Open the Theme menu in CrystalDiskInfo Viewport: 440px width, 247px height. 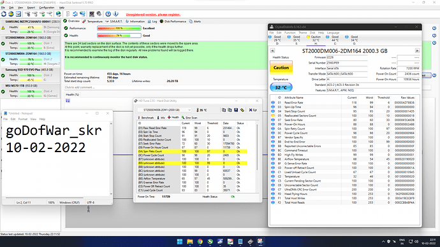(x=302, y=32)
